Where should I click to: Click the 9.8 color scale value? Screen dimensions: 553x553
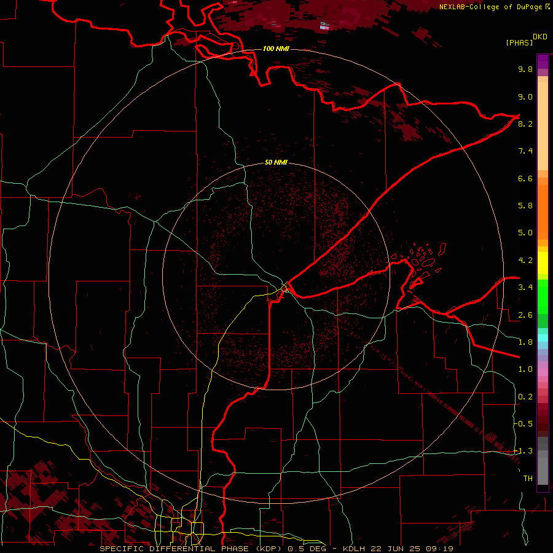(525, 69)
